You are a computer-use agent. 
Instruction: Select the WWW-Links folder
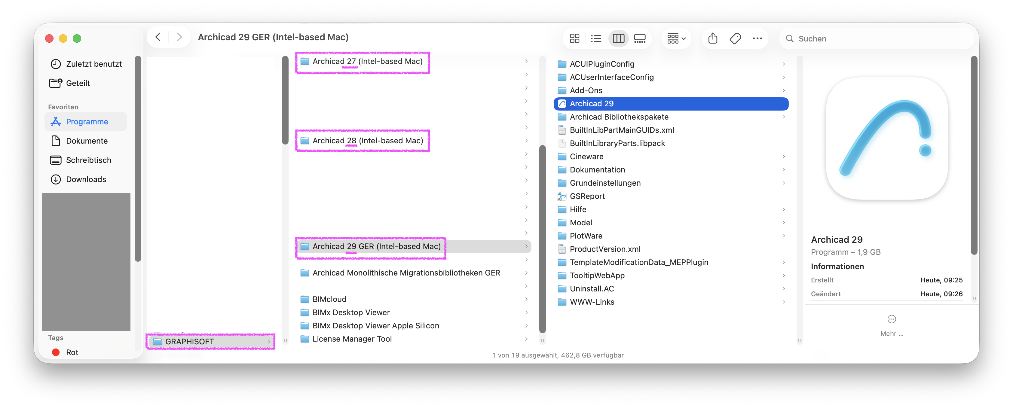point(671,302)
